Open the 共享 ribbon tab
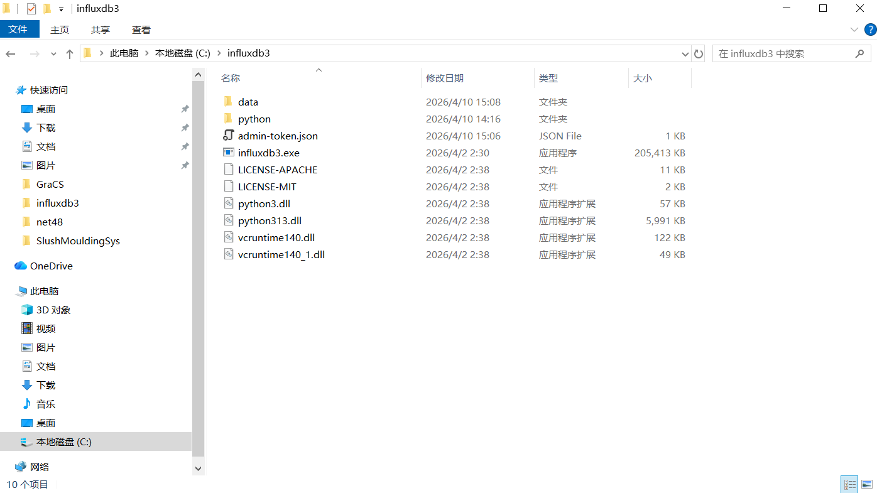This screenshot has height=493, width=877. click(x=101, y=30)
